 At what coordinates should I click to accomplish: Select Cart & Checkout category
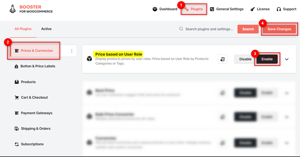32,98
